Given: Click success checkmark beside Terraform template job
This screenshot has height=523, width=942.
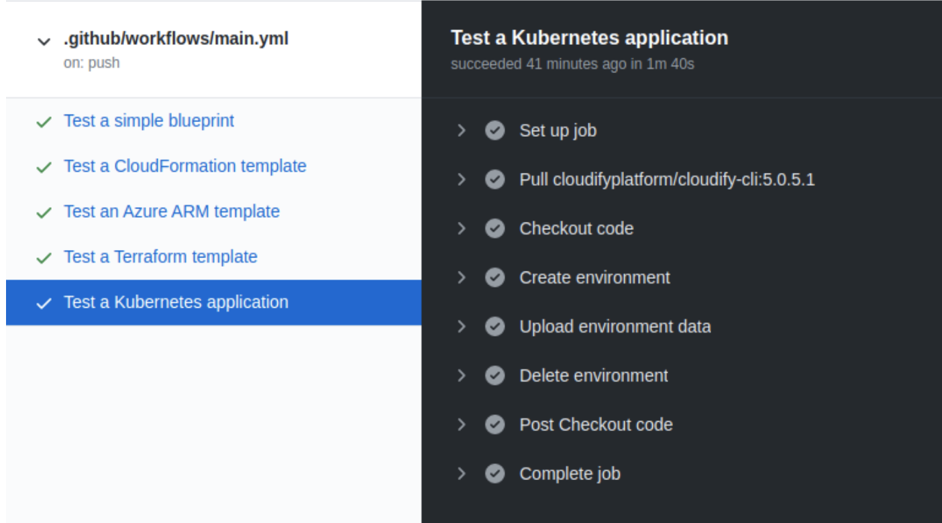Looking at the screenshot, I should point(44,258).
